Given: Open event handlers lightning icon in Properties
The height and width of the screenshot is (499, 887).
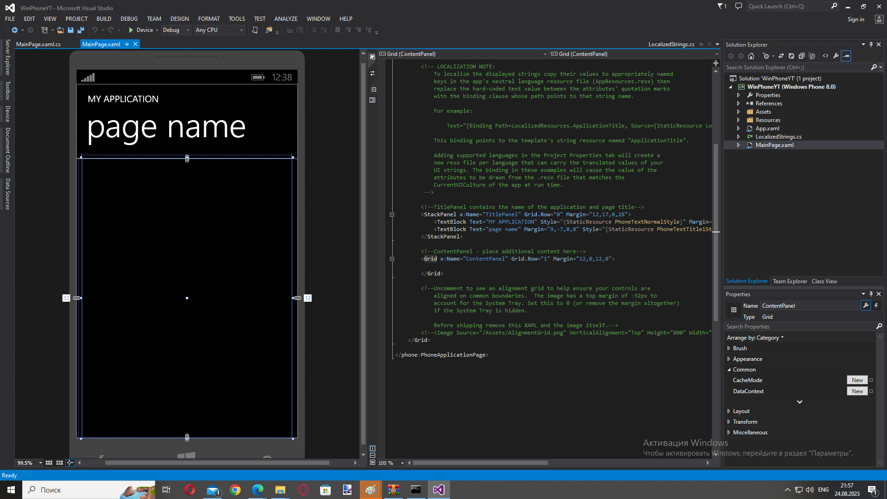Looking at the screenshot, I should point(876,305).
